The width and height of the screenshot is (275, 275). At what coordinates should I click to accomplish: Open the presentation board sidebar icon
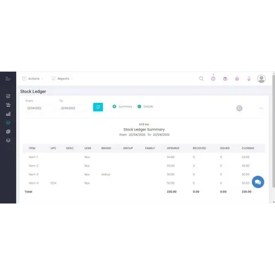[x=8, y=96]
